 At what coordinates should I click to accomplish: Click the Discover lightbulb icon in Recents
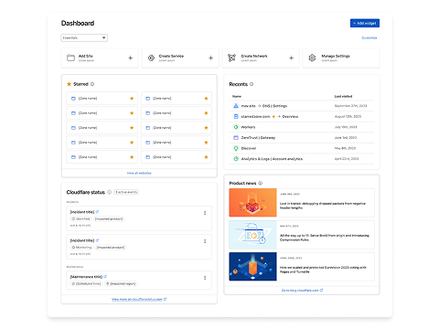tap(236, 148)
